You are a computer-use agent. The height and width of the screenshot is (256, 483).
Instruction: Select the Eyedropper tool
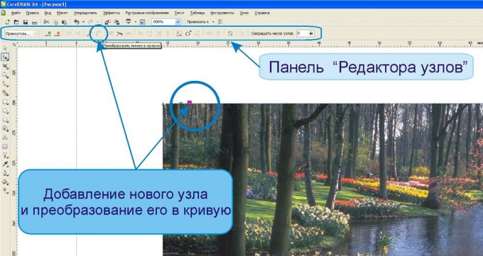pos(5,165)
